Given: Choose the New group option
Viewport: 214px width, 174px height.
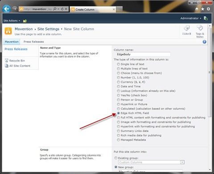Looking at the screenshot, I should [x=116, y=167].
